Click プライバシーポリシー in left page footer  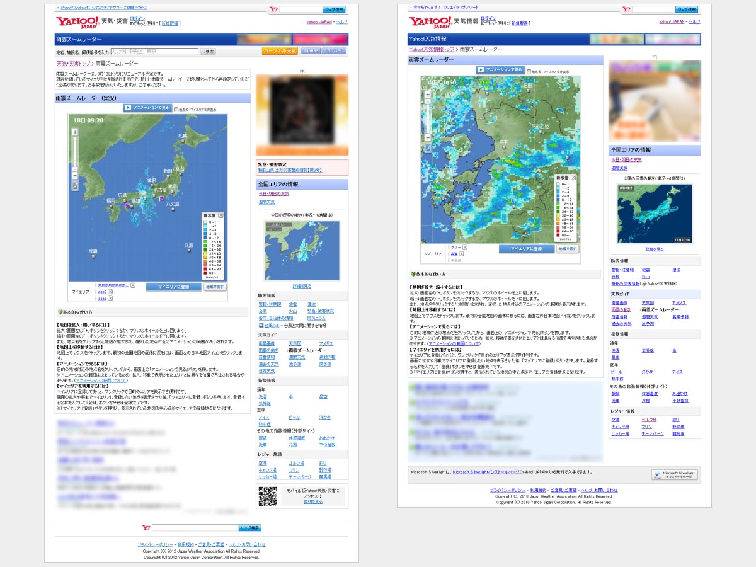(155, 544)
